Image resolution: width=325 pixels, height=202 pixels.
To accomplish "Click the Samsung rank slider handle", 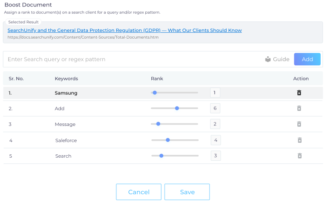I will pos(155,93).
